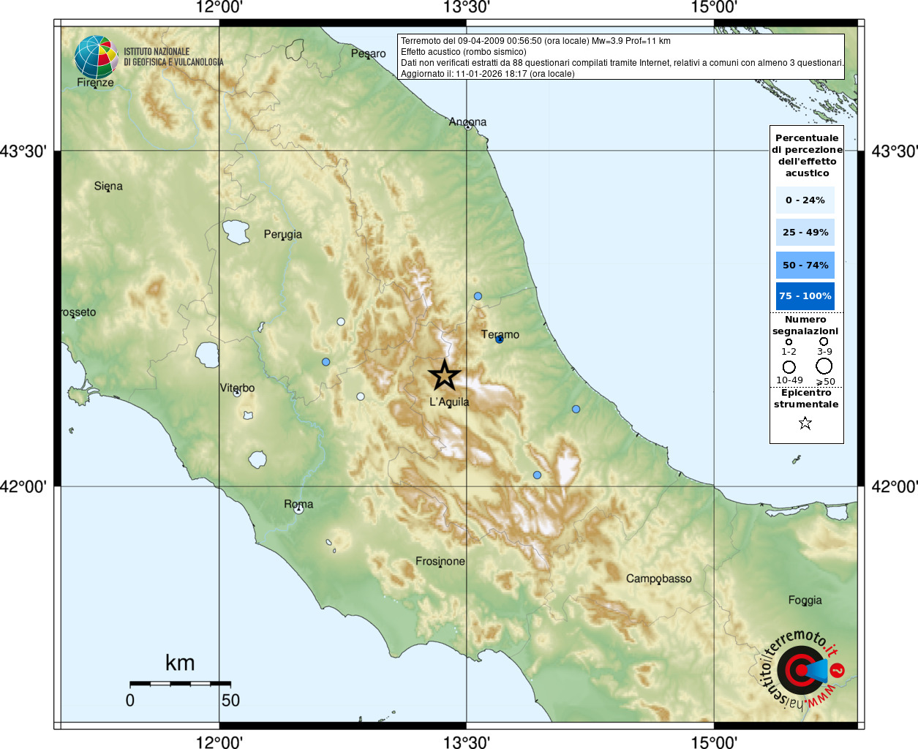918x749 pixels.
Task: Click the epicenter star near L'Aquila
Action: 444,375
